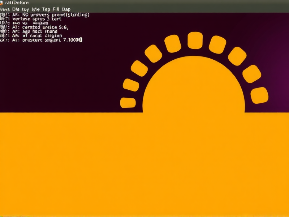Image resolution: width=289 pixels, height=217 pixels.
Task: Open the Dap menu
Action: pos(66,9)
